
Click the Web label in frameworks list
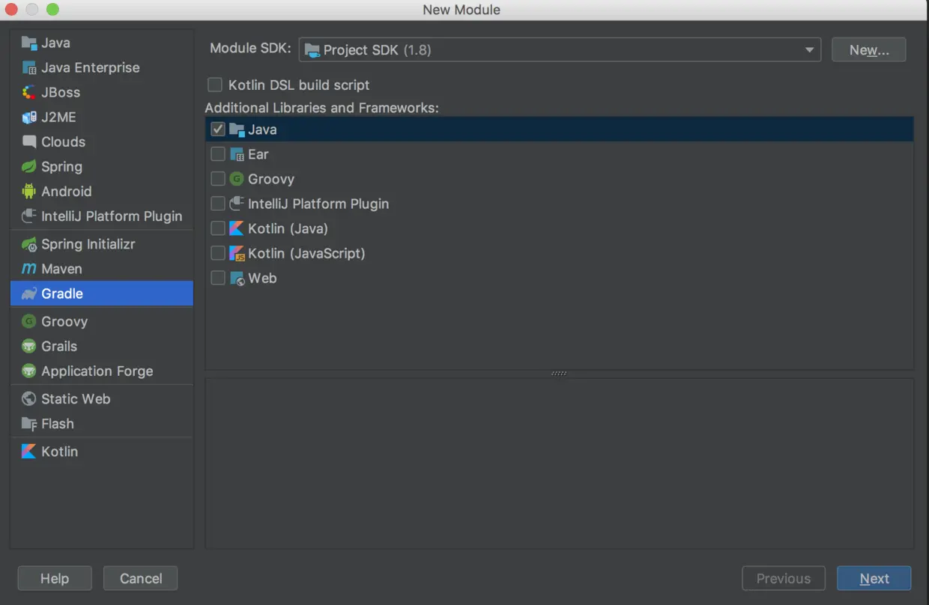[x=262, y=278]
